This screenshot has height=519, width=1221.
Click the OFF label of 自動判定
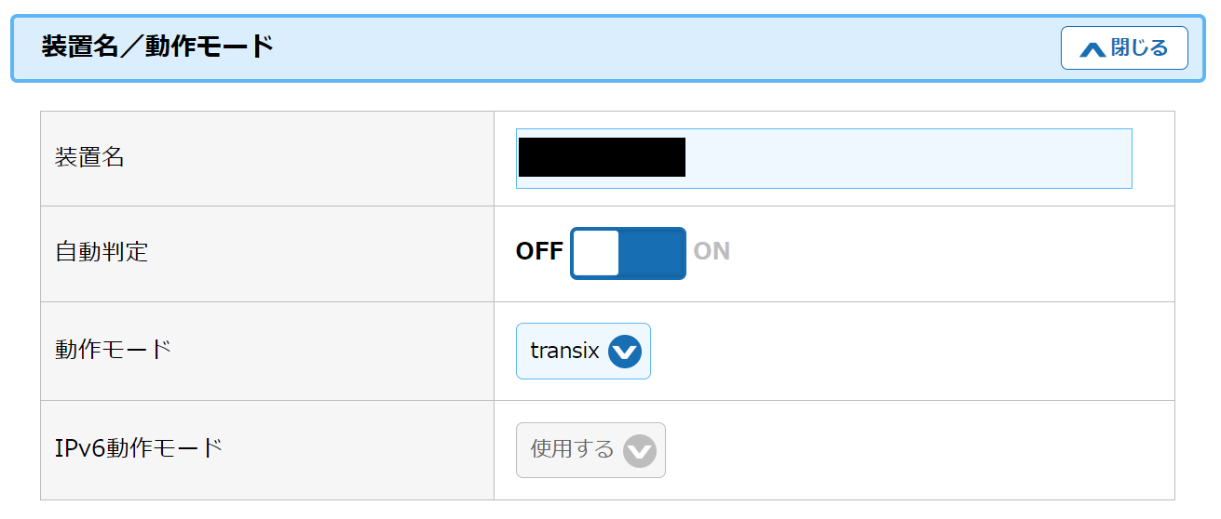pyautogui.click(x=539, y=251)
